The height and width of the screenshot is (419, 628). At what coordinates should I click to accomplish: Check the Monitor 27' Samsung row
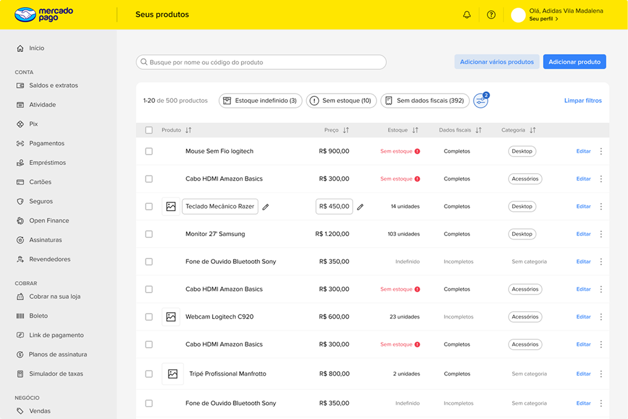pos(149,234)
